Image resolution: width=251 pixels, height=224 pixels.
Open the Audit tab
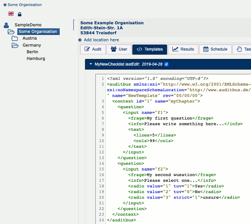click(x=93, y=49)
